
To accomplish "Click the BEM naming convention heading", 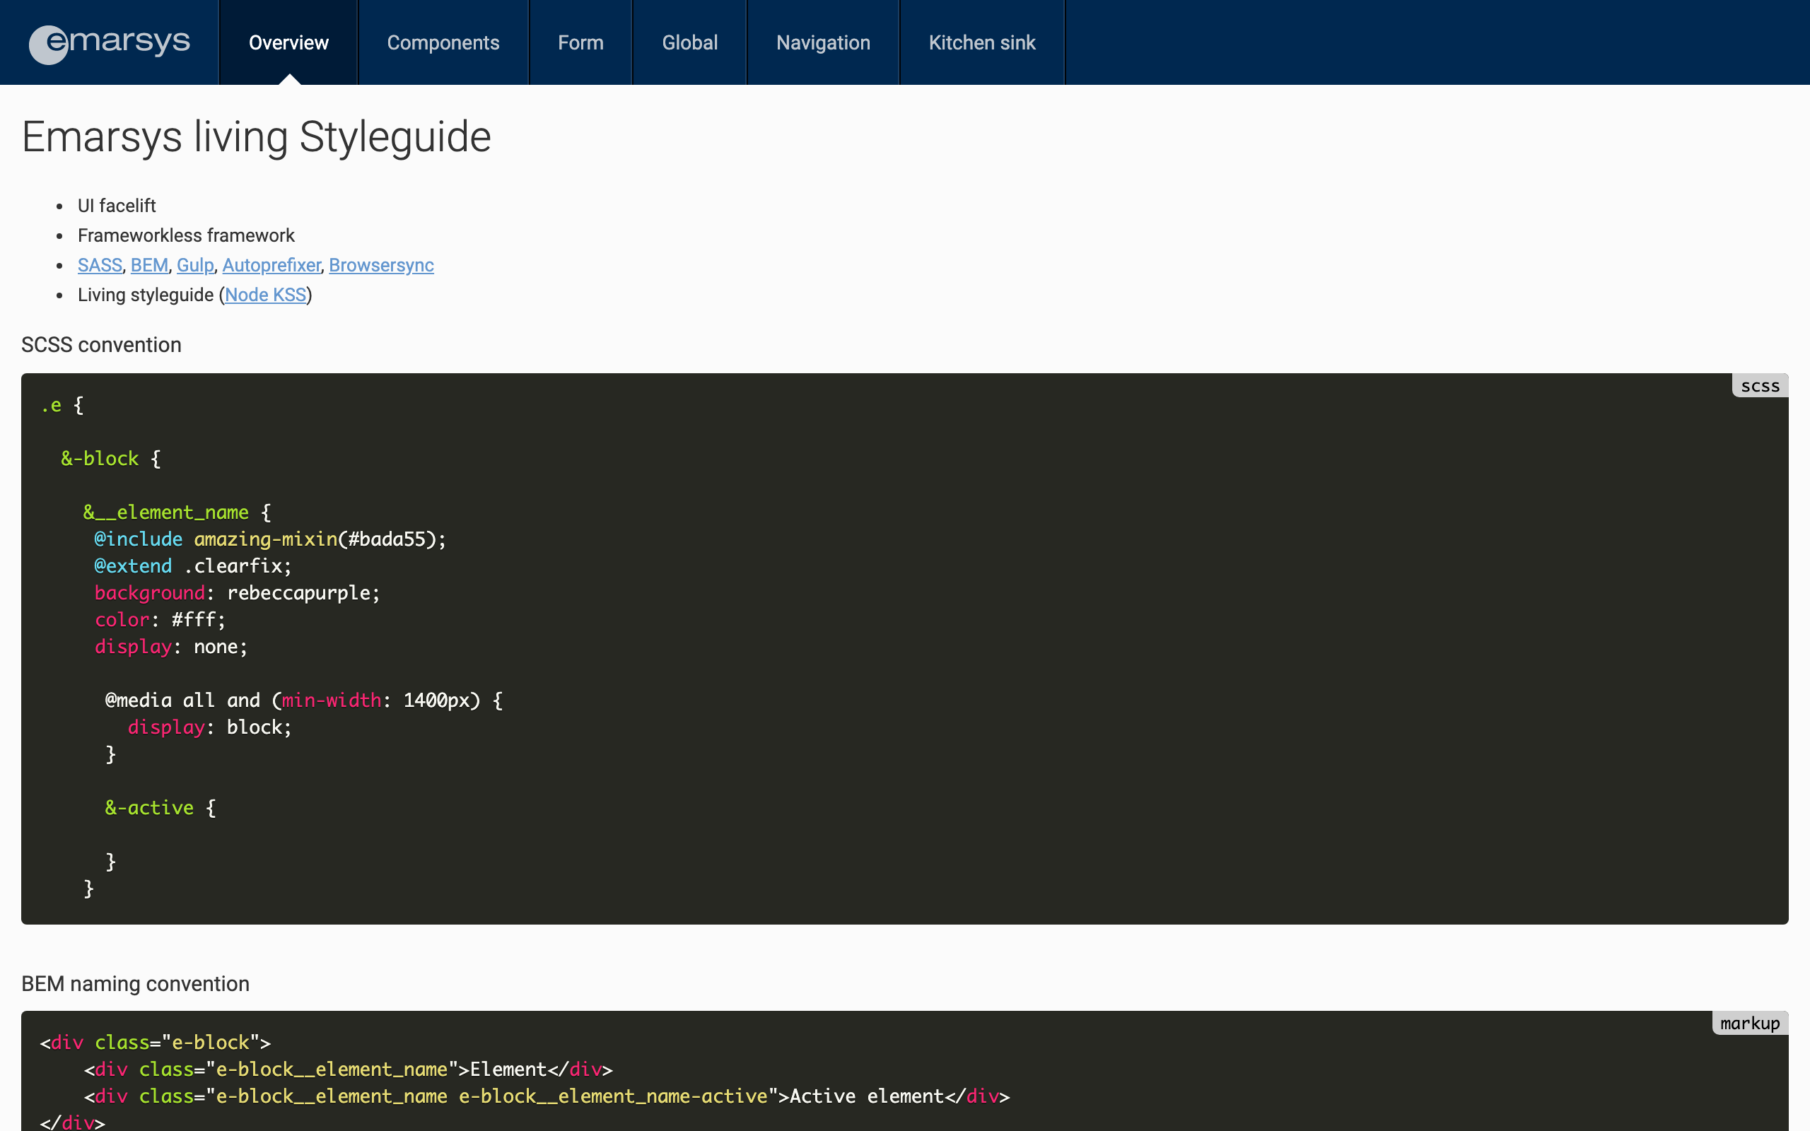I will [x=135, y=984].
